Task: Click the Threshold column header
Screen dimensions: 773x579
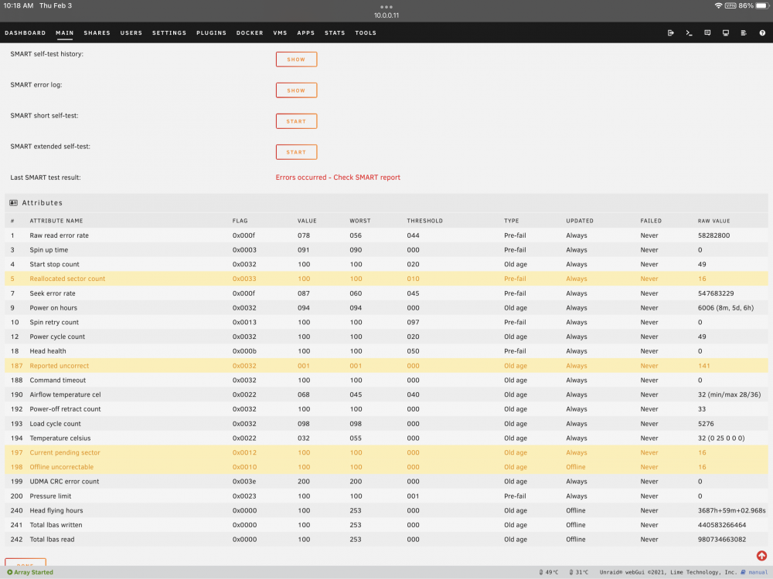Action: pos(424,221)
